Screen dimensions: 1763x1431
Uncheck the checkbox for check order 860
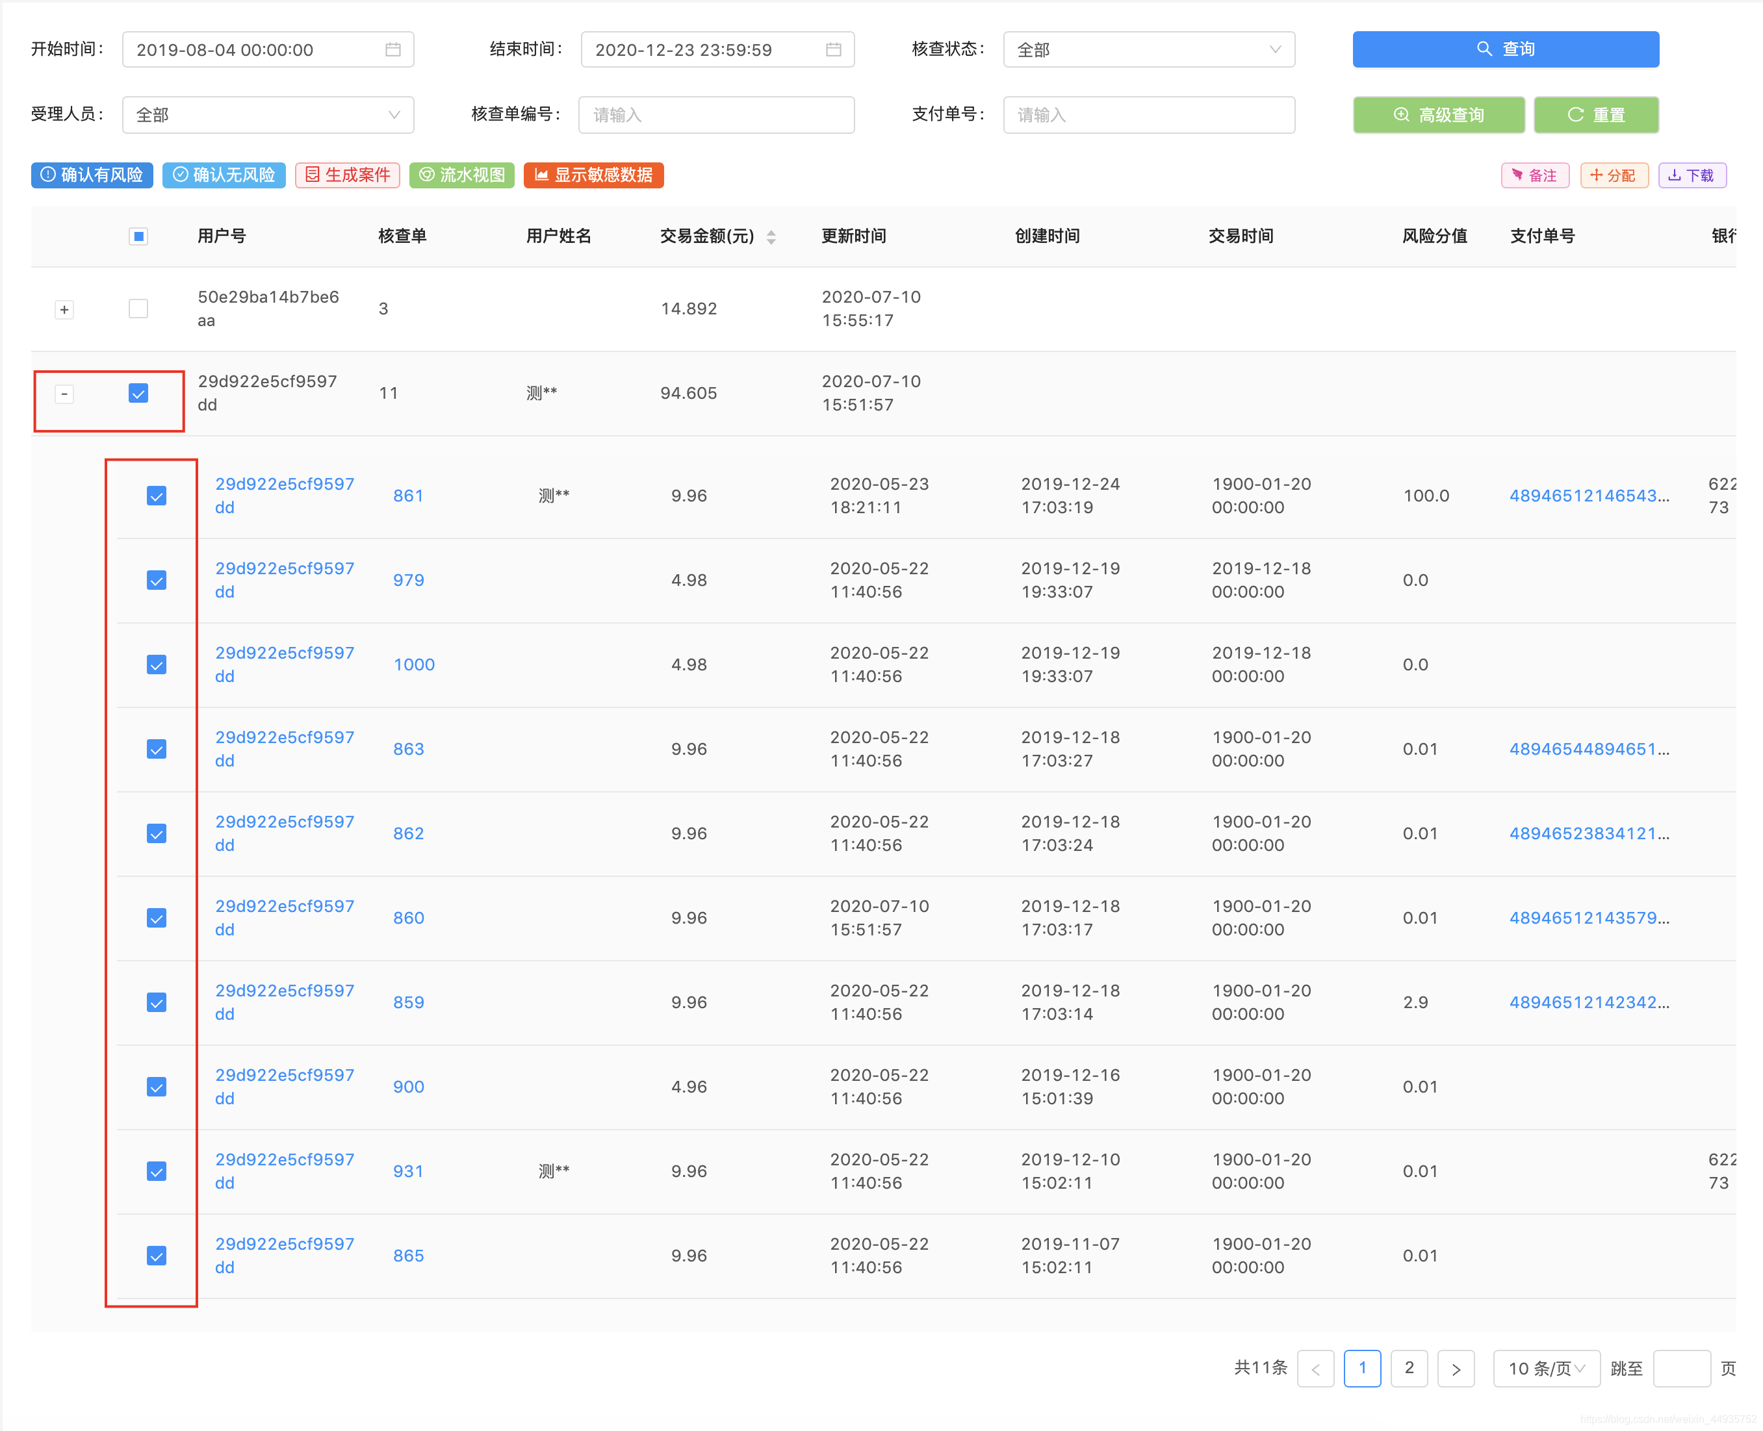[x=157, y=917]
